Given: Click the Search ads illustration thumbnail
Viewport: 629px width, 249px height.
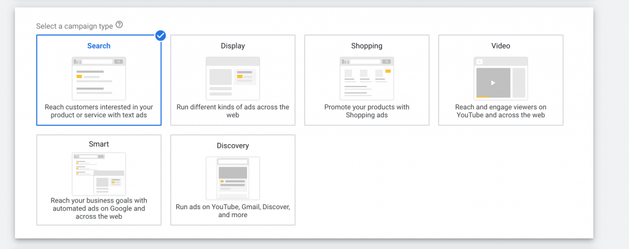Looking at the screenshot, I should (x=99, y=79).
